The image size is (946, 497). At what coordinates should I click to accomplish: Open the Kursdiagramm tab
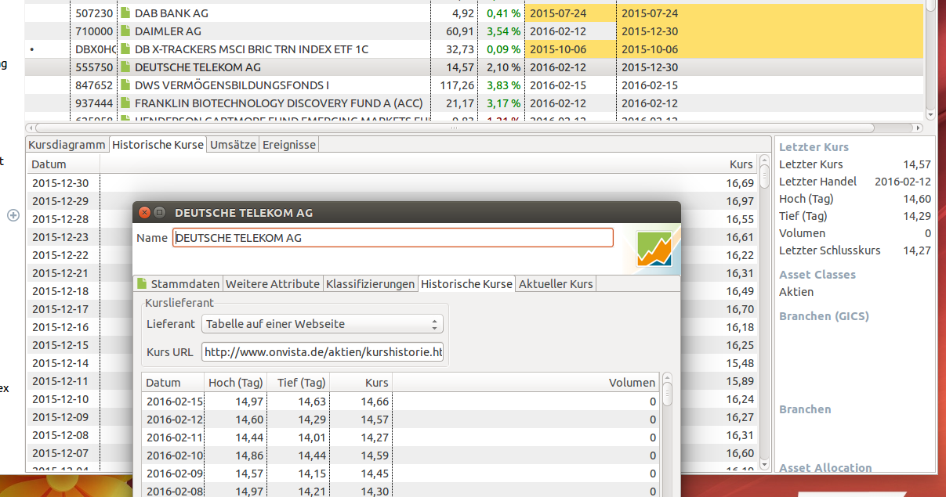pyautogui.click(x=67, y=145)
